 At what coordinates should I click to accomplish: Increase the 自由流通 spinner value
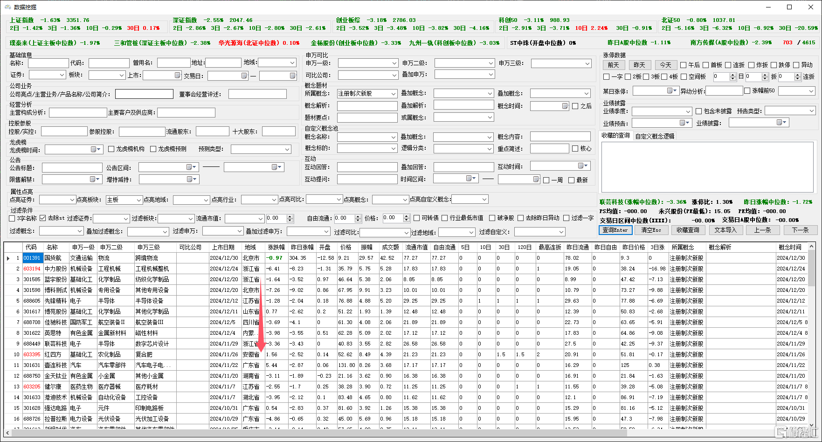358,216
